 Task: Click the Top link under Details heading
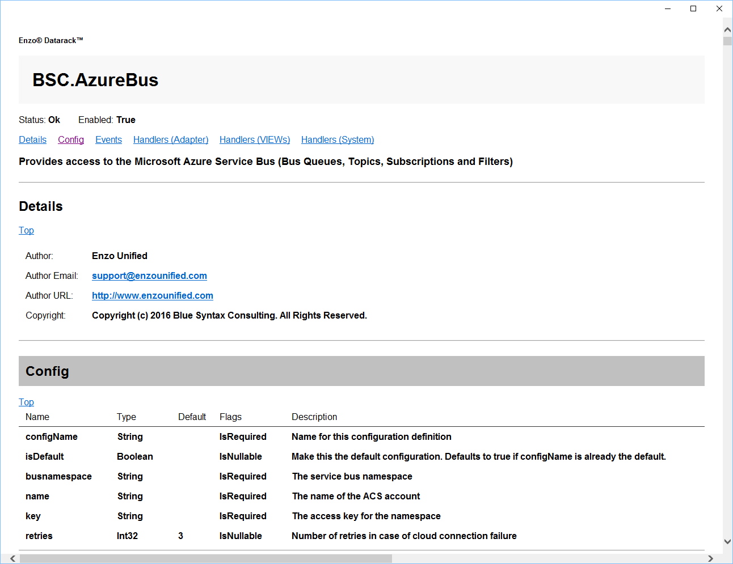point(26,230)
